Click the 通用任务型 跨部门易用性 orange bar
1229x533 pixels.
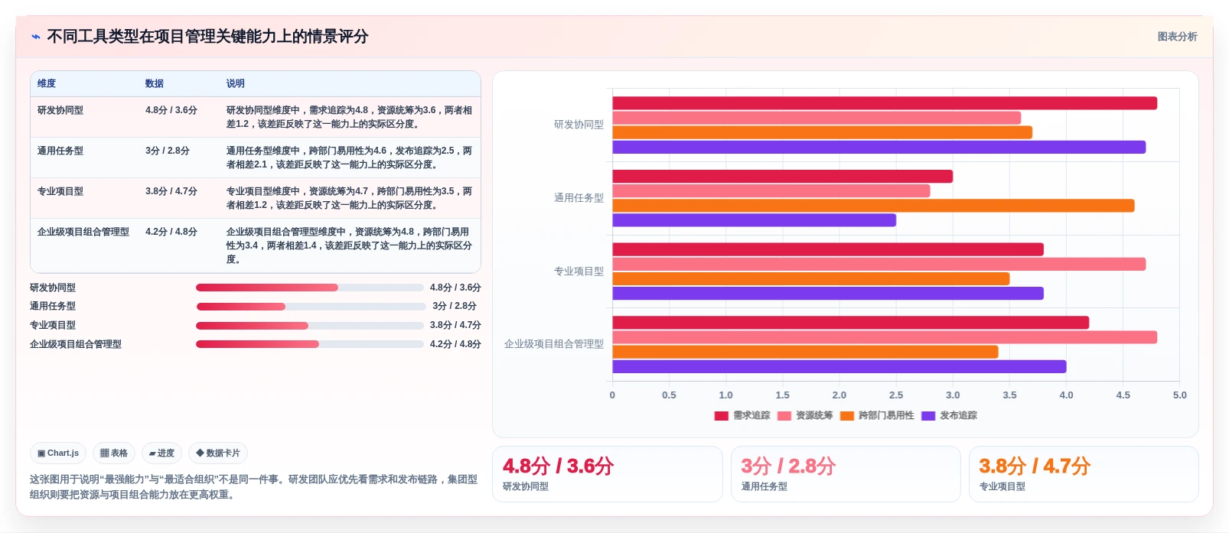(x=873, y=206)
